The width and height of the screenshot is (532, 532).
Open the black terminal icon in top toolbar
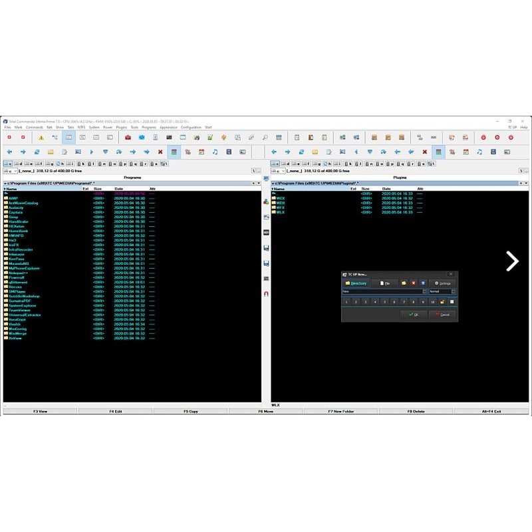(169, 138)
